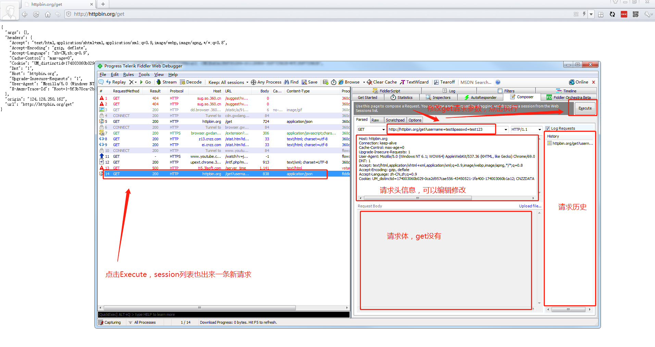655x347 pixels.
Task: Click the Save sessions icon
Action: (304, 82)
